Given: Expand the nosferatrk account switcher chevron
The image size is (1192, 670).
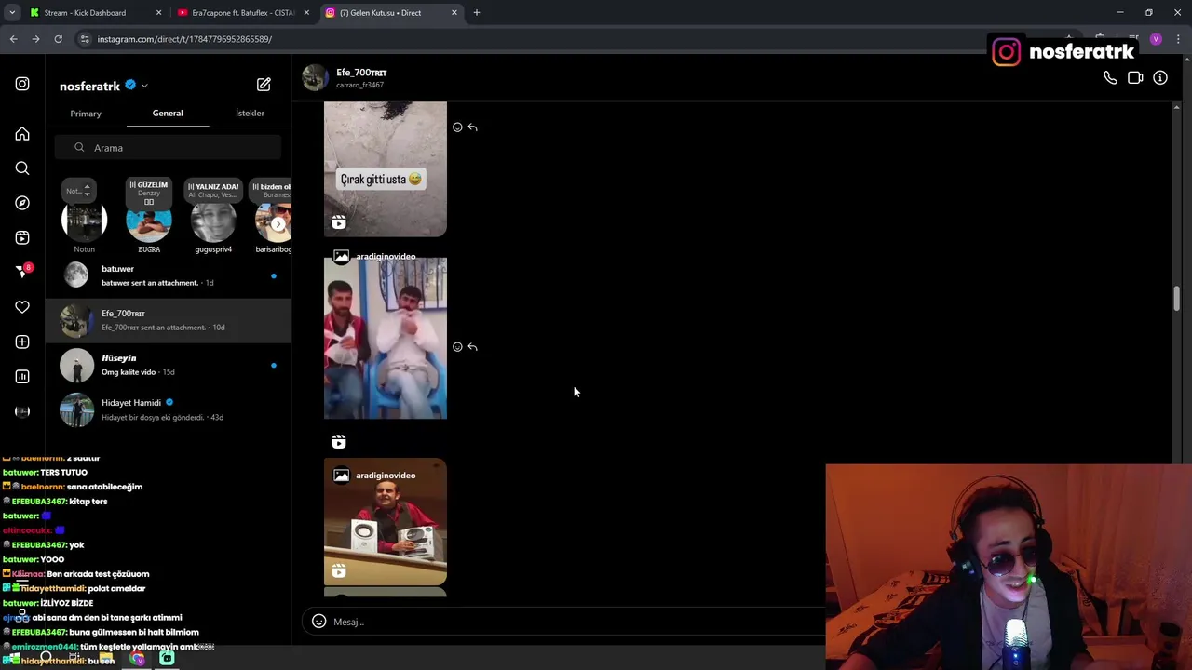Looking at the screenshot, I should point(144,86).
